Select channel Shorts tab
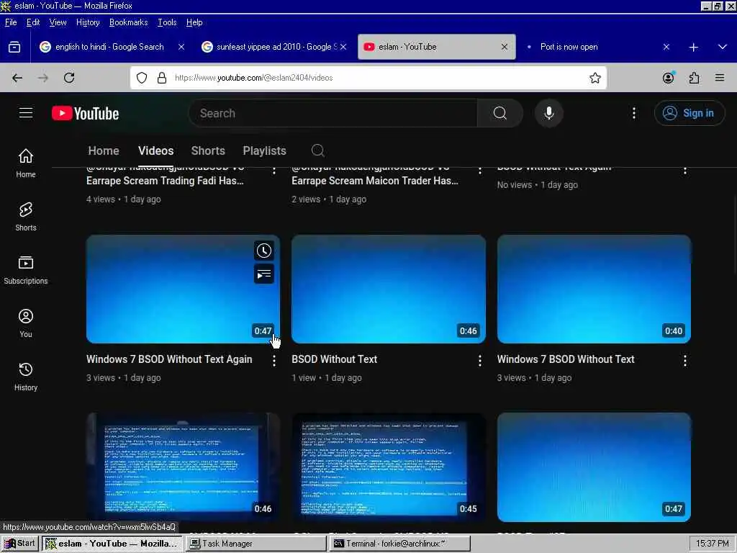This screenshot has width=737, height=553. point(208,150)
